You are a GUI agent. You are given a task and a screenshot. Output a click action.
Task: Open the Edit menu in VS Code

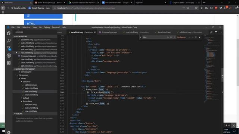point(18,27)
